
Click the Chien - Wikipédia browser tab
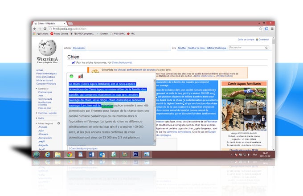49,23
